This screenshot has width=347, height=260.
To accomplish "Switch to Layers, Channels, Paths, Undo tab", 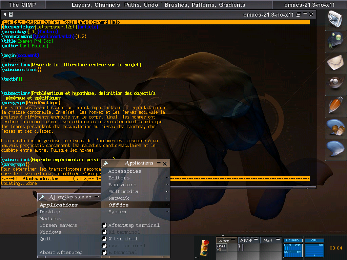I will pos(159,5).
